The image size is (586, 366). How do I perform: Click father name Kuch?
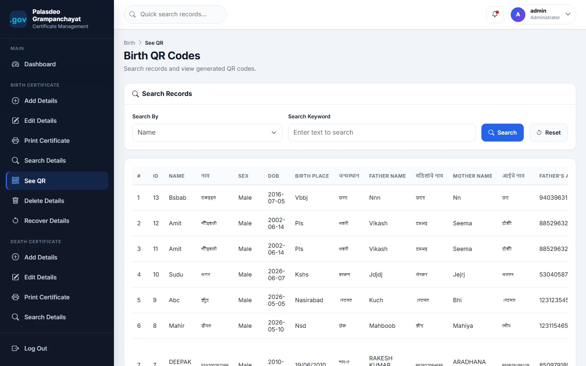[x=376, y=300]
